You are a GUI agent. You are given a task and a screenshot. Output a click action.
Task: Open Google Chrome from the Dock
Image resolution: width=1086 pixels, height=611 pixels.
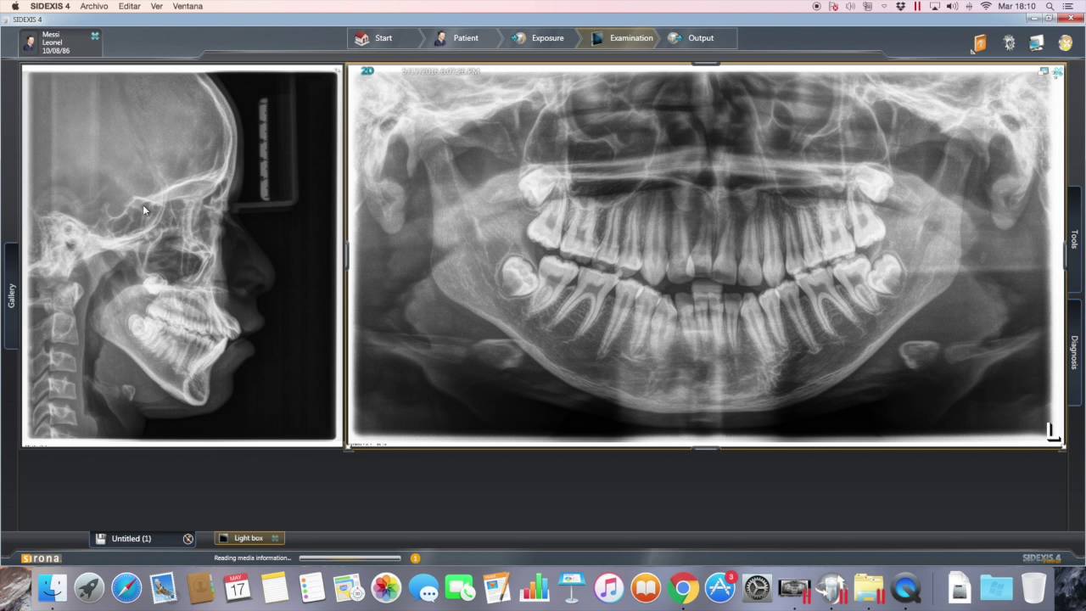[683, 588]
